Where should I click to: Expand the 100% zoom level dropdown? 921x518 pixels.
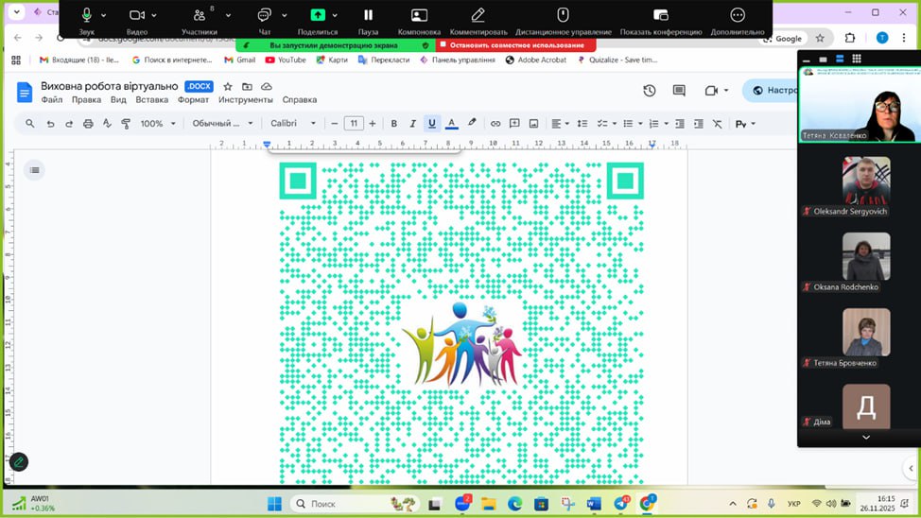(157, 124)
